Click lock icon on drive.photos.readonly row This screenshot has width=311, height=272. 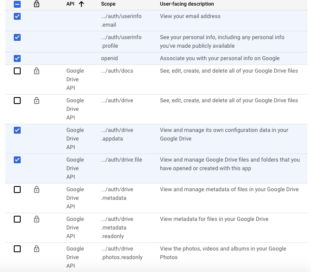[x=37, y=249]
